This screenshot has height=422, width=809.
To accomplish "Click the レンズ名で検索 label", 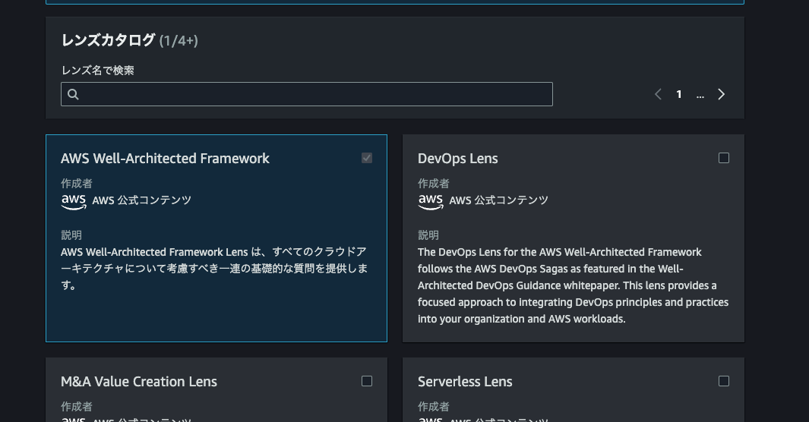I will (x=97, y=70).
